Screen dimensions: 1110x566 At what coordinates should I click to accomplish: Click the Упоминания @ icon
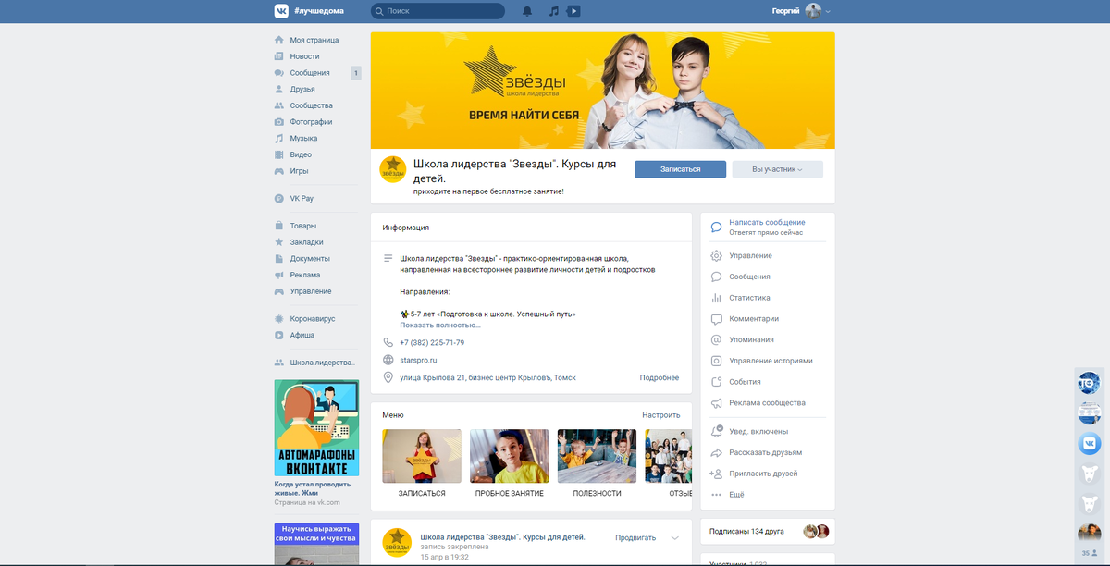click(716, 339)
